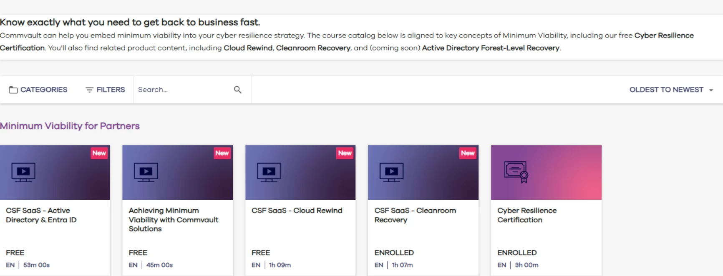Click bold Cleanroom Recovery text in description

[x=313, y=48]
